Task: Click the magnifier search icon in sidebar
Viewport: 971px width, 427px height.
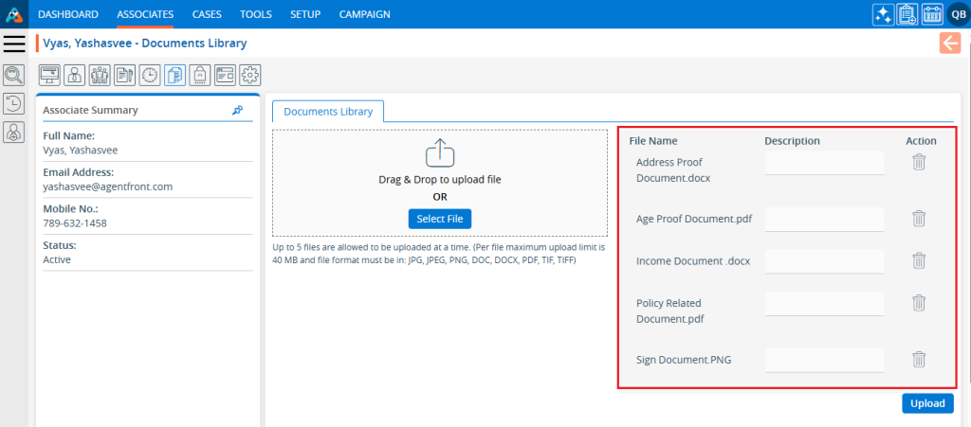Action: 14,76
